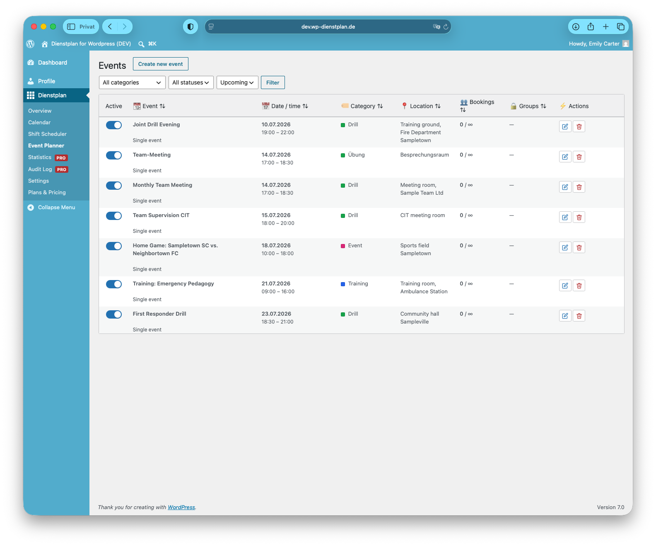Screen dimensions: 656x546
Task: Toggle active switch for Training: Emergency Pedagogy
Action: coord(114,284)
